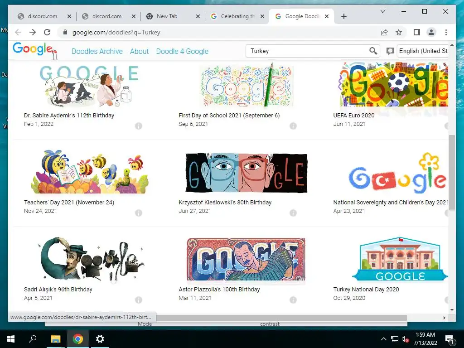Show hidden system tray icons
Viewport: 464px width, 348px height.
tap(383, 339)
